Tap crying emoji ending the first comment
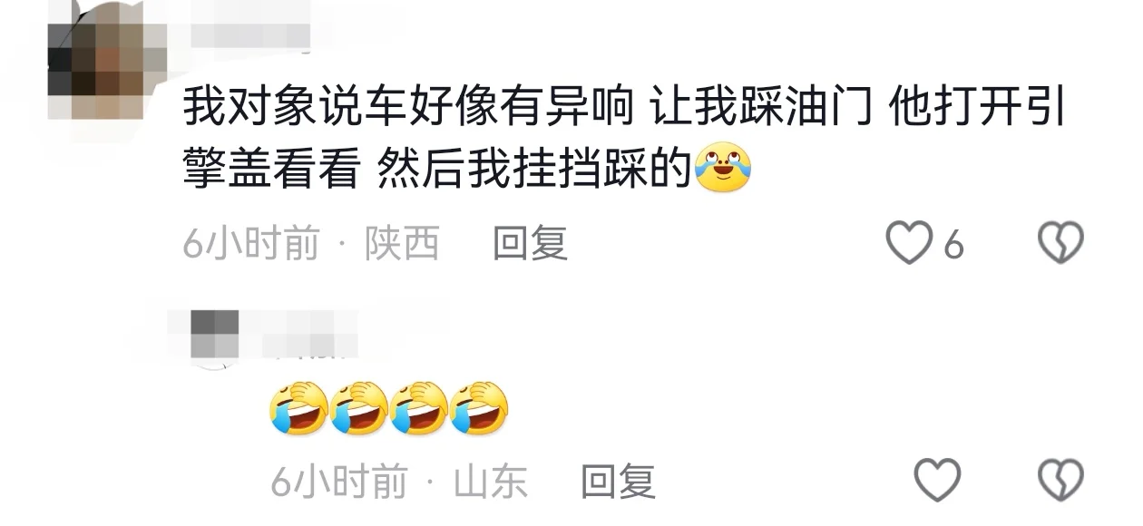The width and height of the screenshot is (1143, 526). (723, 166)
